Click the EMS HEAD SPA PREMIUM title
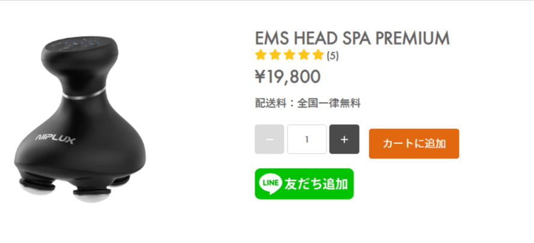 tap(352, 38)
